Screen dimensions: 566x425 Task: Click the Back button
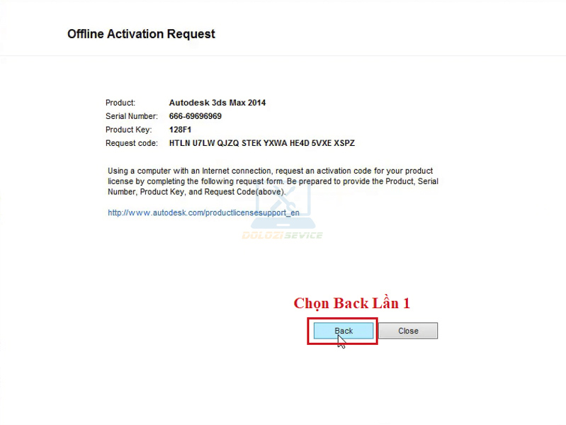[x=344, y=331]
